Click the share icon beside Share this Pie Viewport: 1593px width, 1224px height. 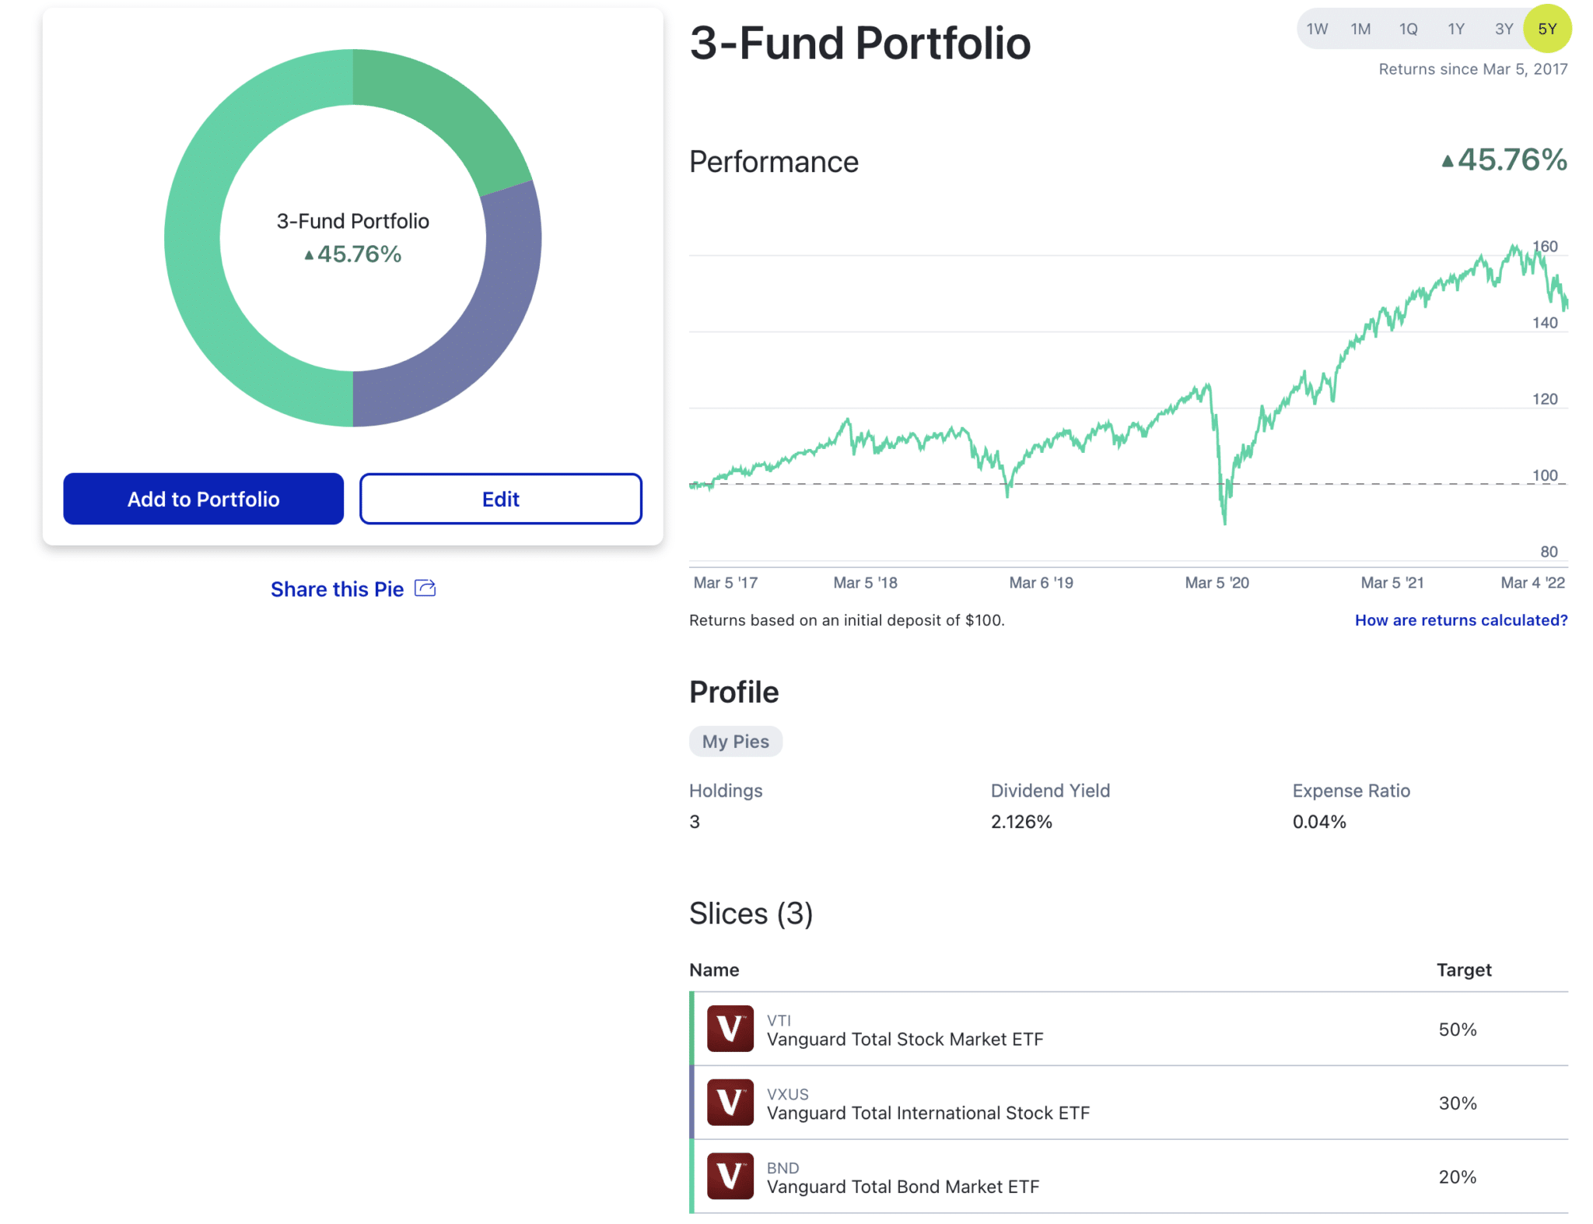pyautogui.click(x=425, y=588)
